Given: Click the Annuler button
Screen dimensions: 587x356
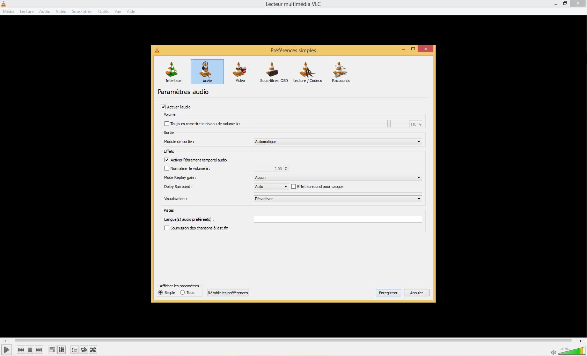Looking at the screenshot, I should (x=416, y=293).
